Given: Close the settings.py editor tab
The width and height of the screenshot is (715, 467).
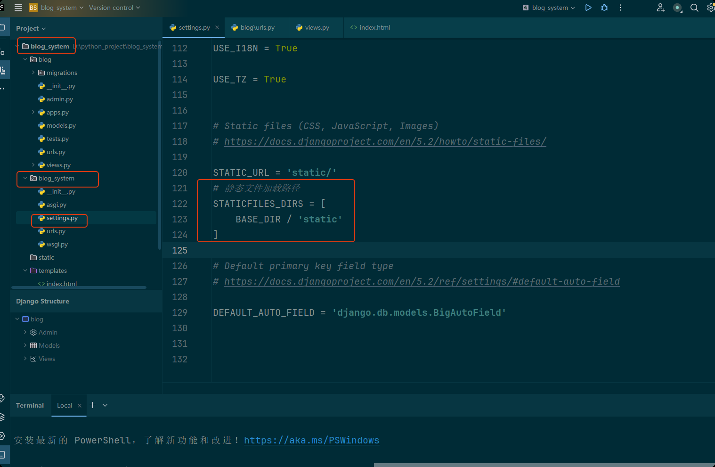Looking at the screenshot, I should (x=217, y=27).
